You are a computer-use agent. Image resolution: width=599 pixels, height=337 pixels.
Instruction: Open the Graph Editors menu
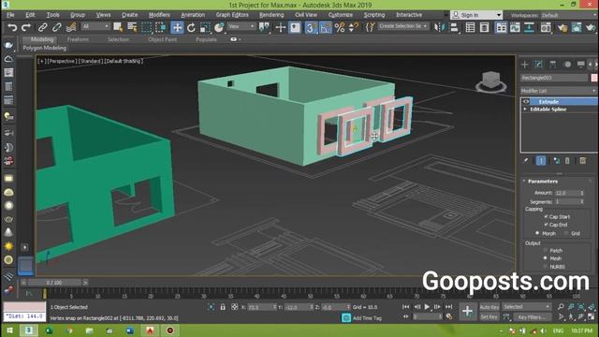point(232,15)
